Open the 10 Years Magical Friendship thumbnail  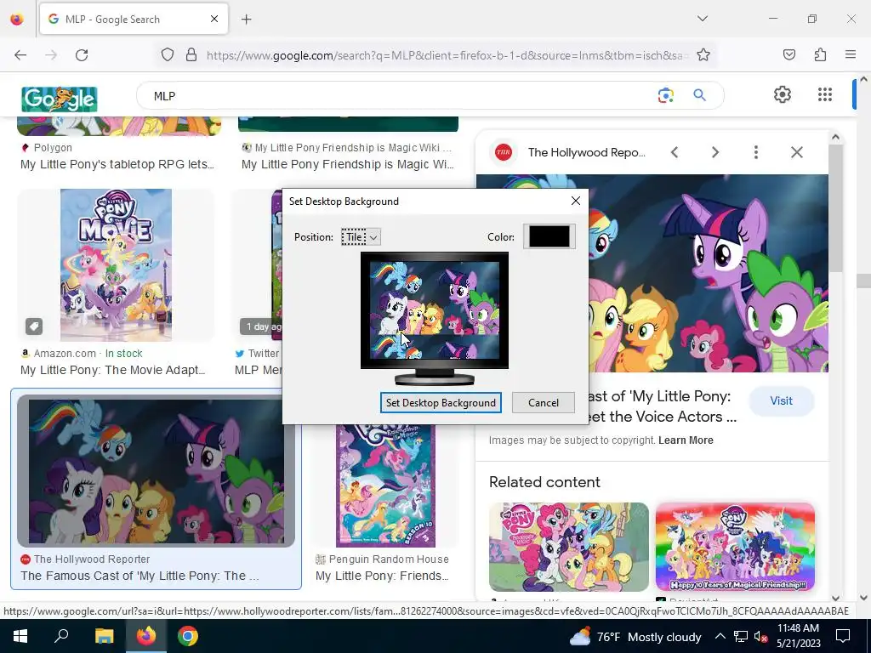click(735, 547)
